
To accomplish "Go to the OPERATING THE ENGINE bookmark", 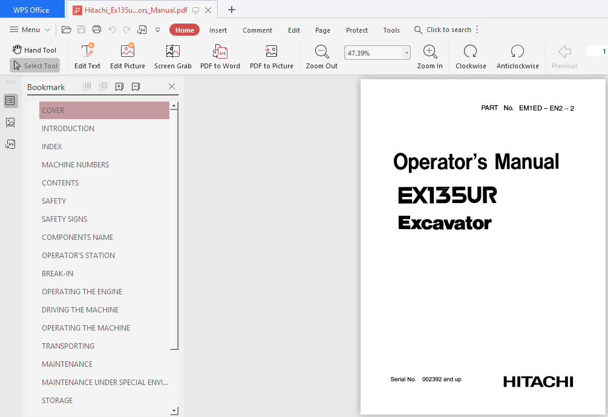I will tap(82, 292).
